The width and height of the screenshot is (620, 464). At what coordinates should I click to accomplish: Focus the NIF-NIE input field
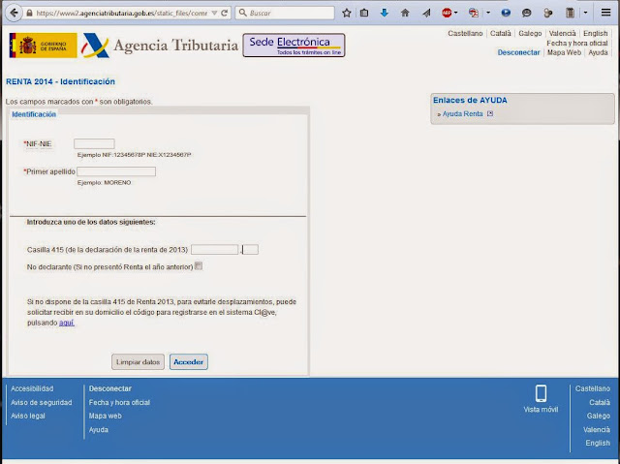pyautogui.click(x=94, y=143)
